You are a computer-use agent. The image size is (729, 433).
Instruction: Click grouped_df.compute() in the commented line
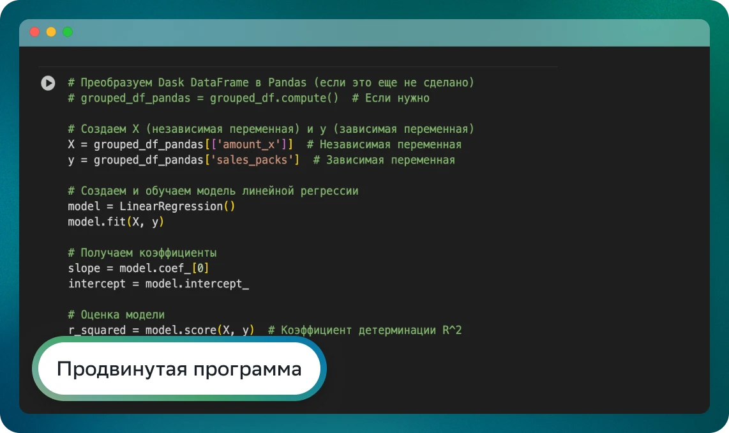pyautogui.click(x=274, y=98)
